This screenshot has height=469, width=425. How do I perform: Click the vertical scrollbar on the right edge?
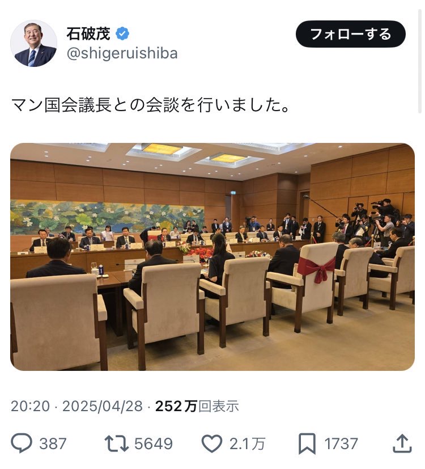420,61
